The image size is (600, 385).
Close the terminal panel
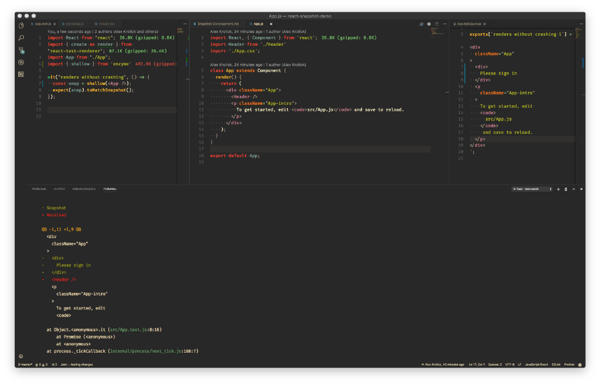tap(581, 189)
